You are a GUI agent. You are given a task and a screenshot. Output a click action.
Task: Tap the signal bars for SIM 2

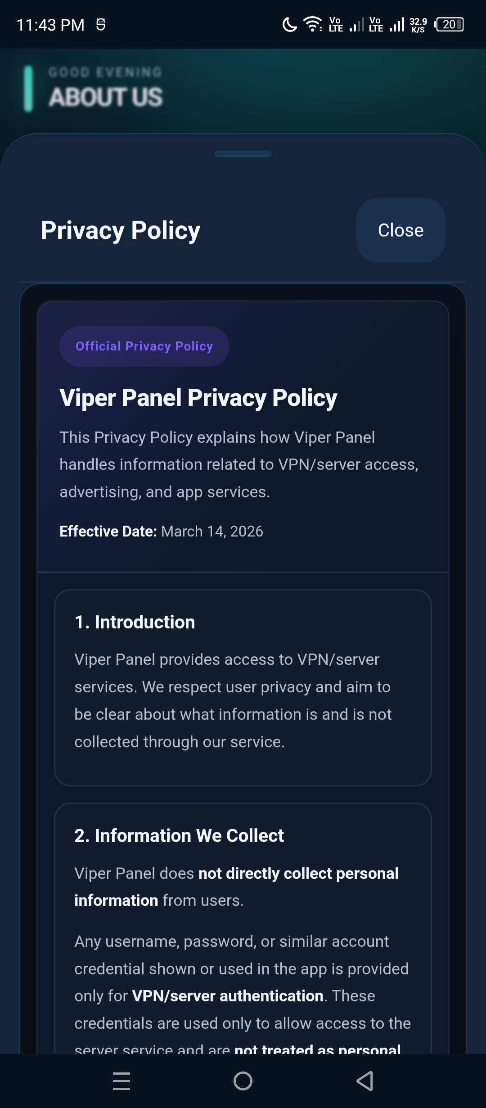tap(398, 25)
